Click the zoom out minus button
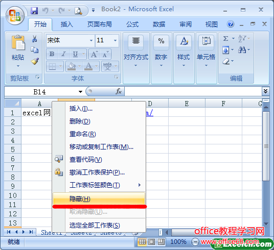The width and height of the screenshot is (274, 250). 195,242
